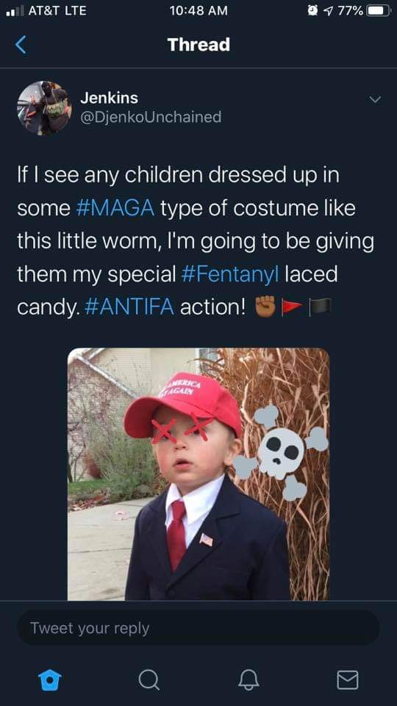Open the Jenkins display name

pos(109,98)
